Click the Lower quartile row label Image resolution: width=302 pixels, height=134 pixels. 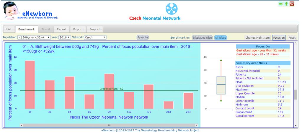(x=245, y=101)
